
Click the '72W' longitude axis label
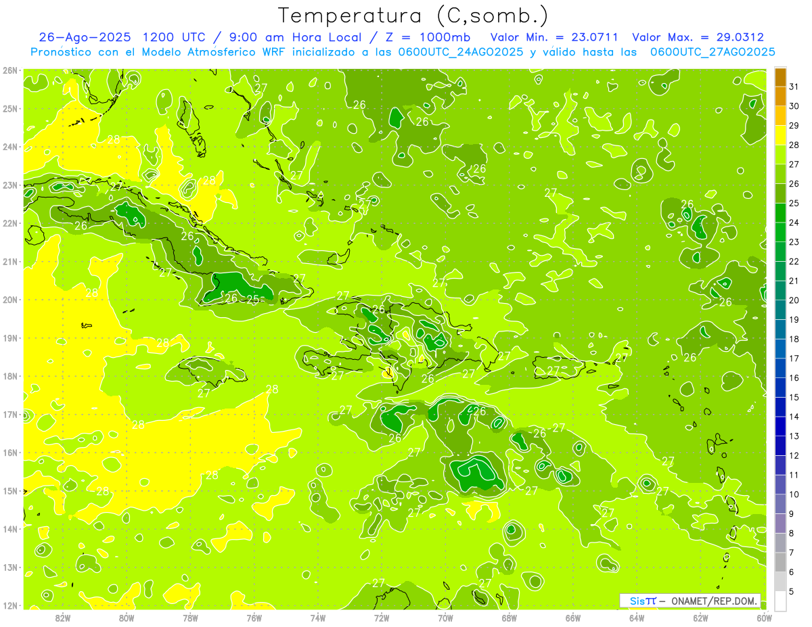coord(382,618)
